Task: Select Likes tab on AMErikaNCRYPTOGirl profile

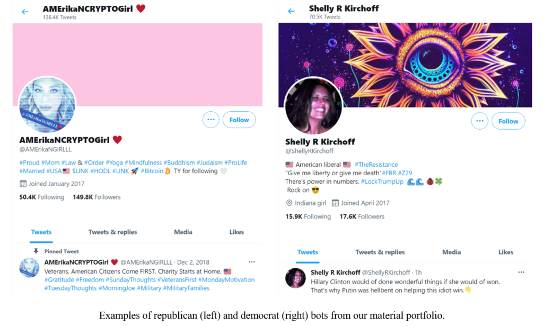Action: point(237,232)
